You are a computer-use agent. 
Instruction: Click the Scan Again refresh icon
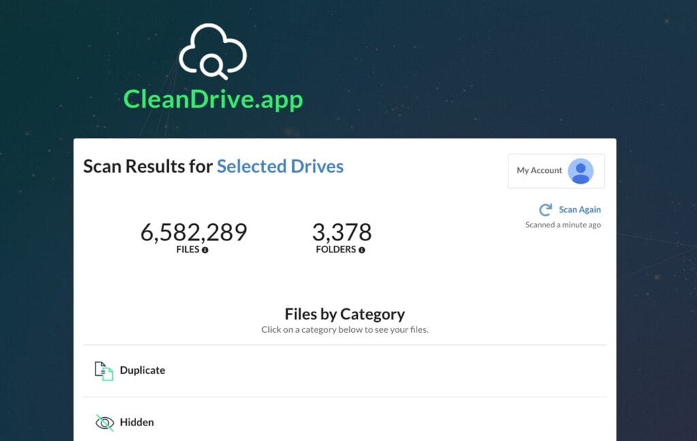[x=545, y=210]
